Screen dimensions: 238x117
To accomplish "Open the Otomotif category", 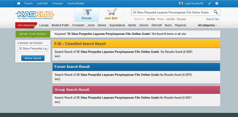I will (156, 25).
